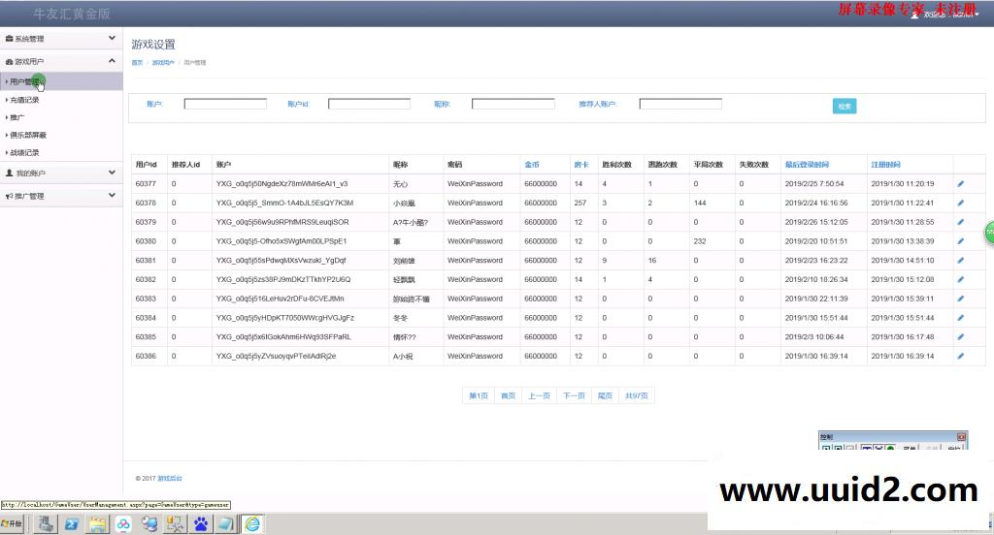This screenshot has height=535, width=994.
Task: Open the blue paw icon in taskbar
Action: [x=200, y=523]
